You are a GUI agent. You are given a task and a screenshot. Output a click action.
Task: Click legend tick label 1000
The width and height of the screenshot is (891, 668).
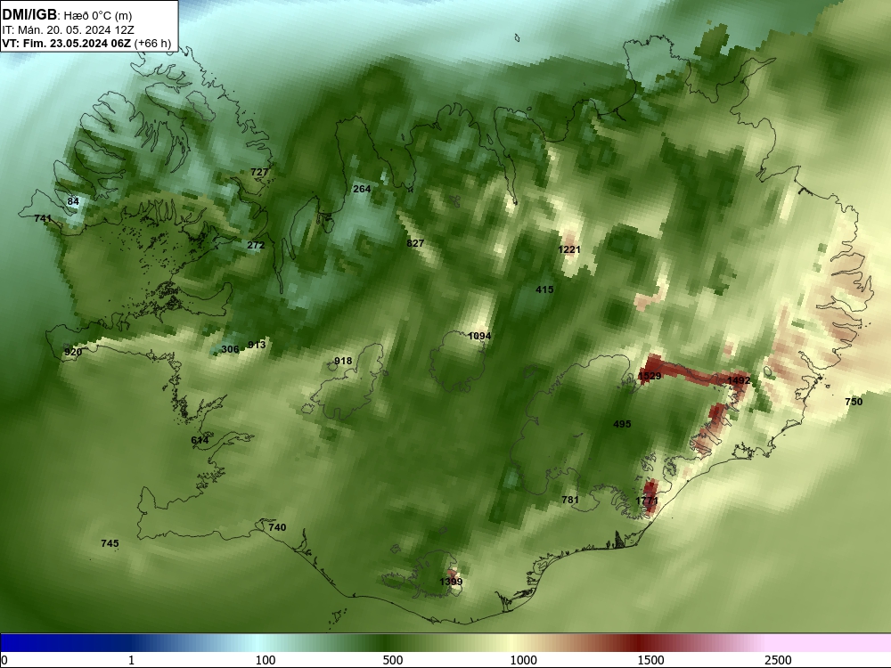coord(523,660)
